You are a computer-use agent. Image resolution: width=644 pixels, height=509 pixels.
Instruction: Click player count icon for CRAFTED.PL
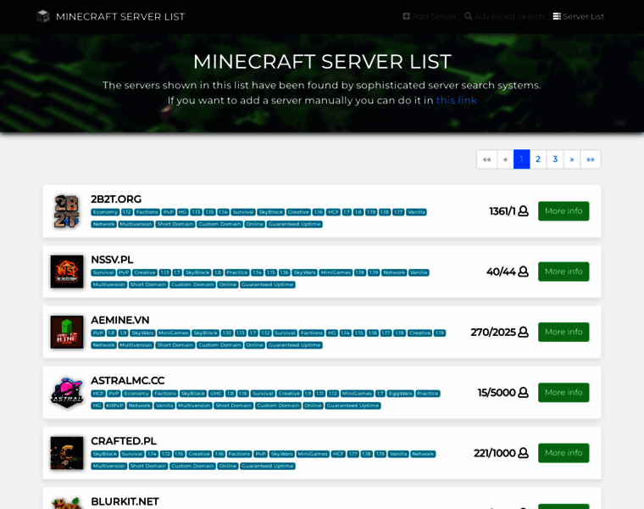(523, 453)
